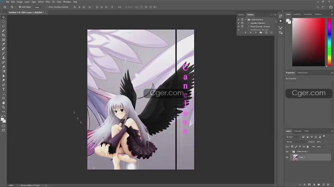334x187 pixels.
Task: Open the Auto-Select Layer dropdown
Action: 39,7
